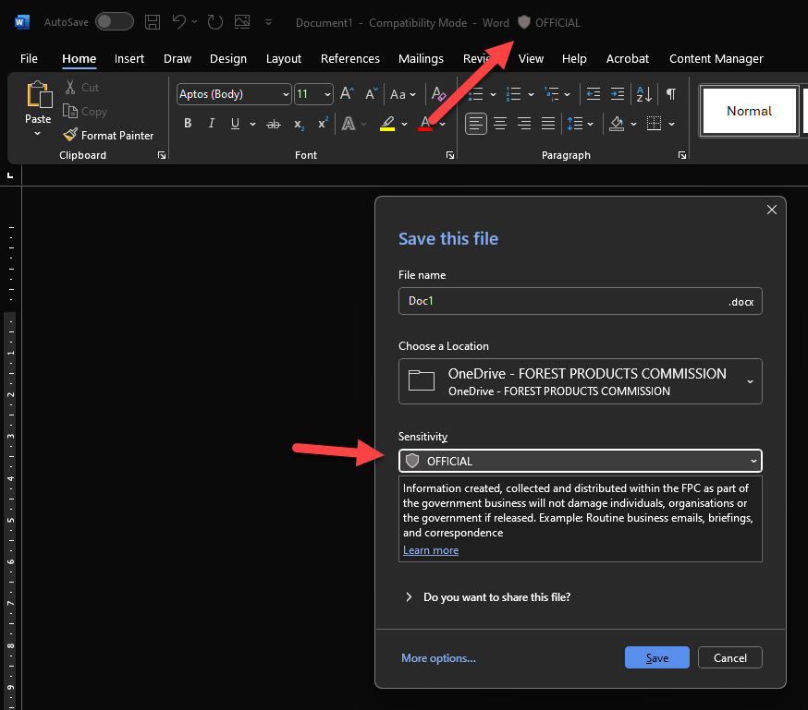Open the font size 11 dropdown
The image size is (808, 710).
[x=328, y=94]
